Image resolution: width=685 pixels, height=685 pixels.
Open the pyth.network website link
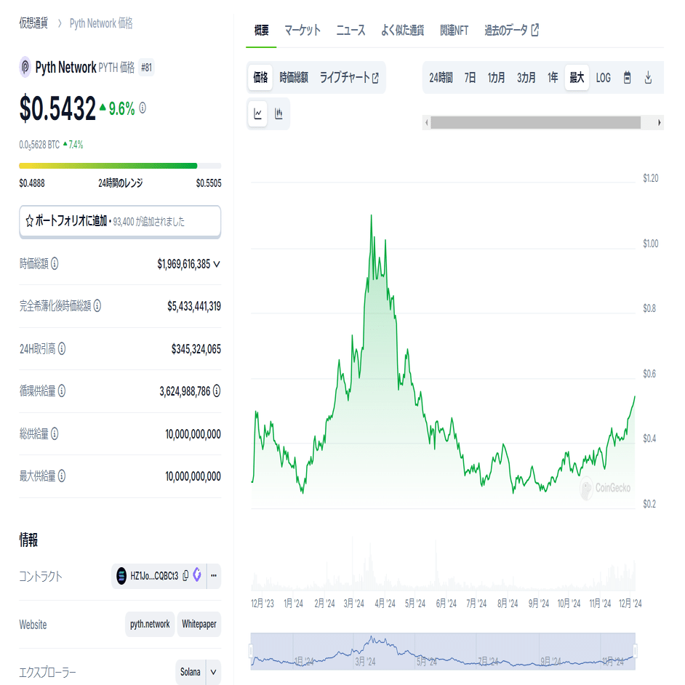click(x=150, y=624)
